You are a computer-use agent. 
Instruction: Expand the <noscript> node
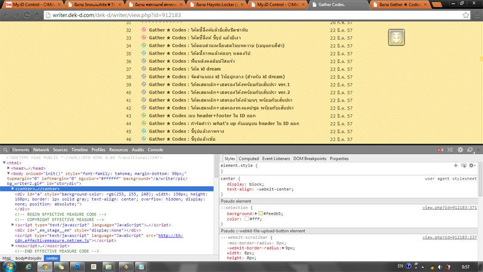pyautogui.click(x=13, y=246)
